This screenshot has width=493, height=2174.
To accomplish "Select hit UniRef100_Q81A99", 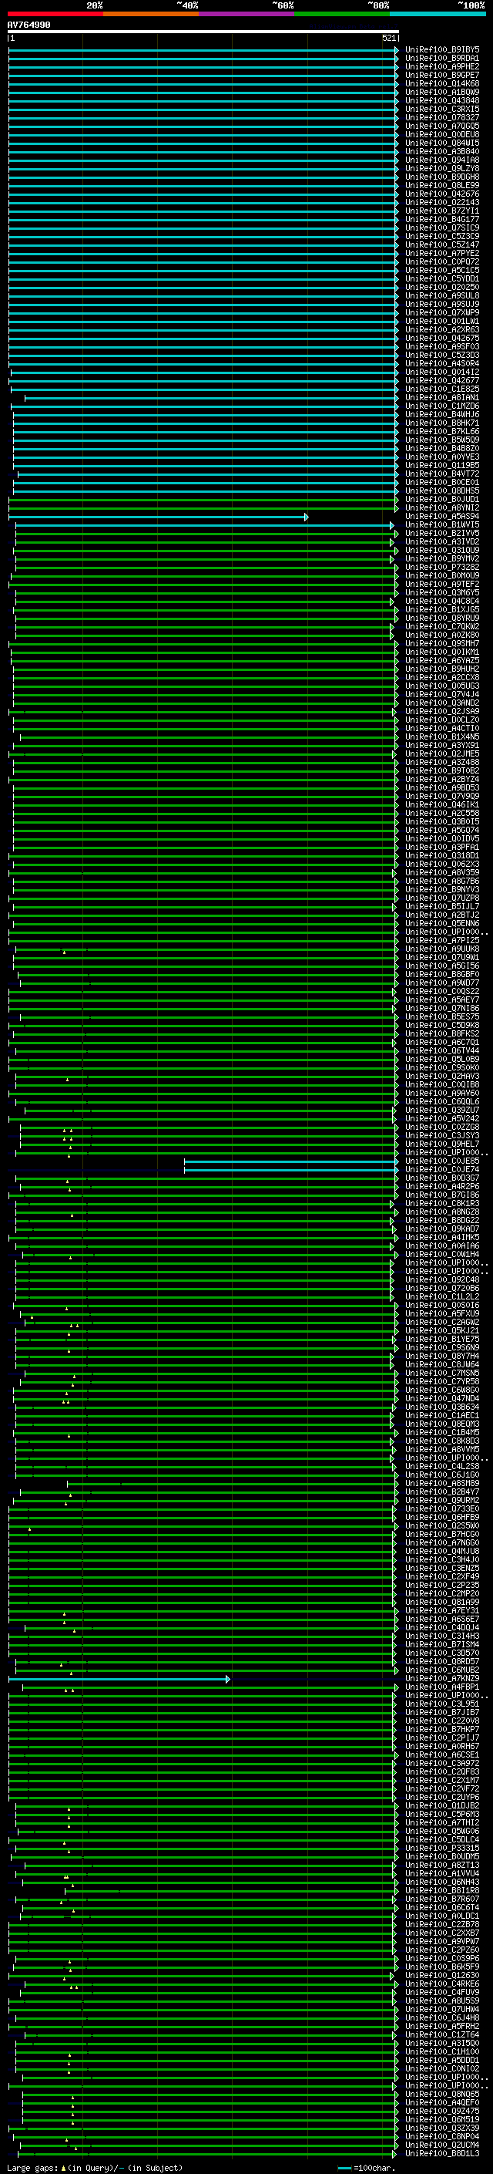I will click(441, 1602).
